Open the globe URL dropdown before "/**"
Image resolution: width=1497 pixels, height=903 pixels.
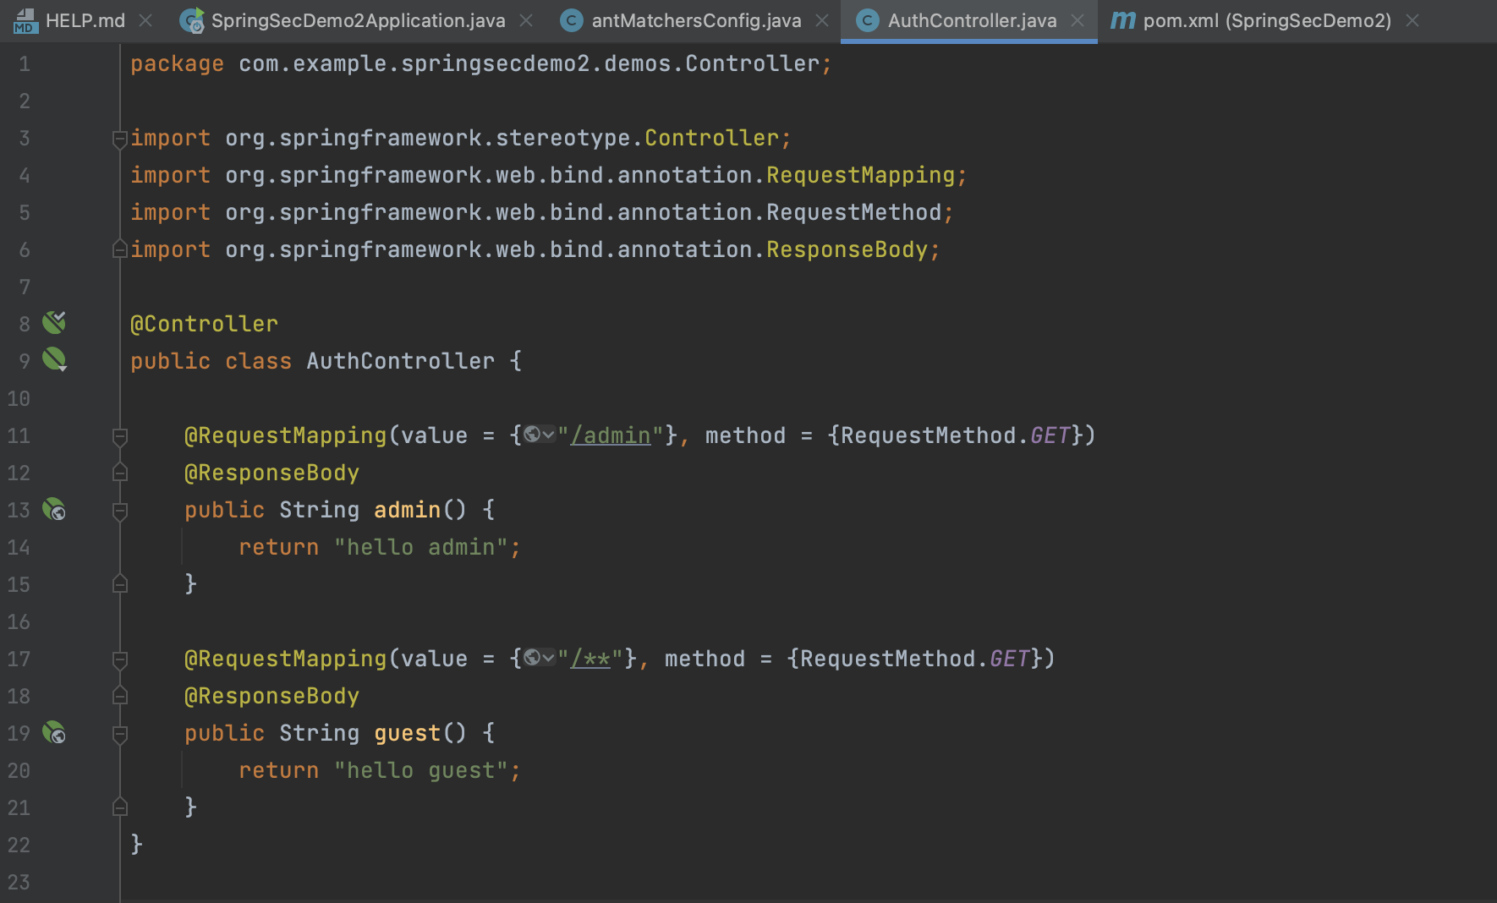click(x=539, y=658)
